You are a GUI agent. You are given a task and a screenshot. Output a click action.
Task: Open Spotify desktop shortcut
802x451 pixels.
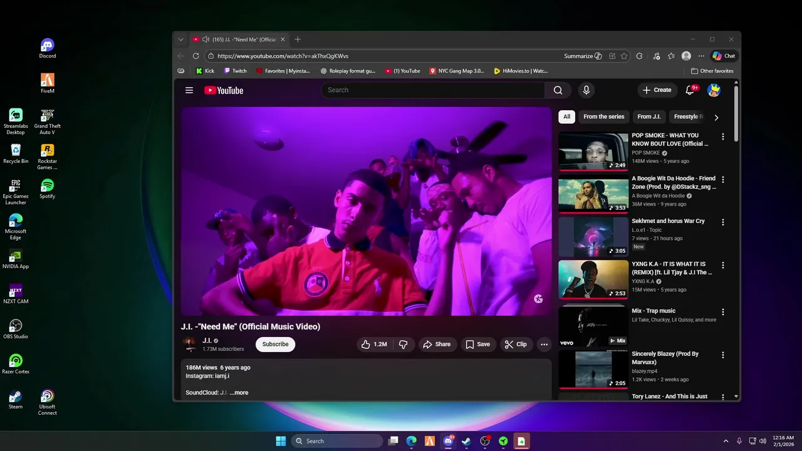[47, 189]
